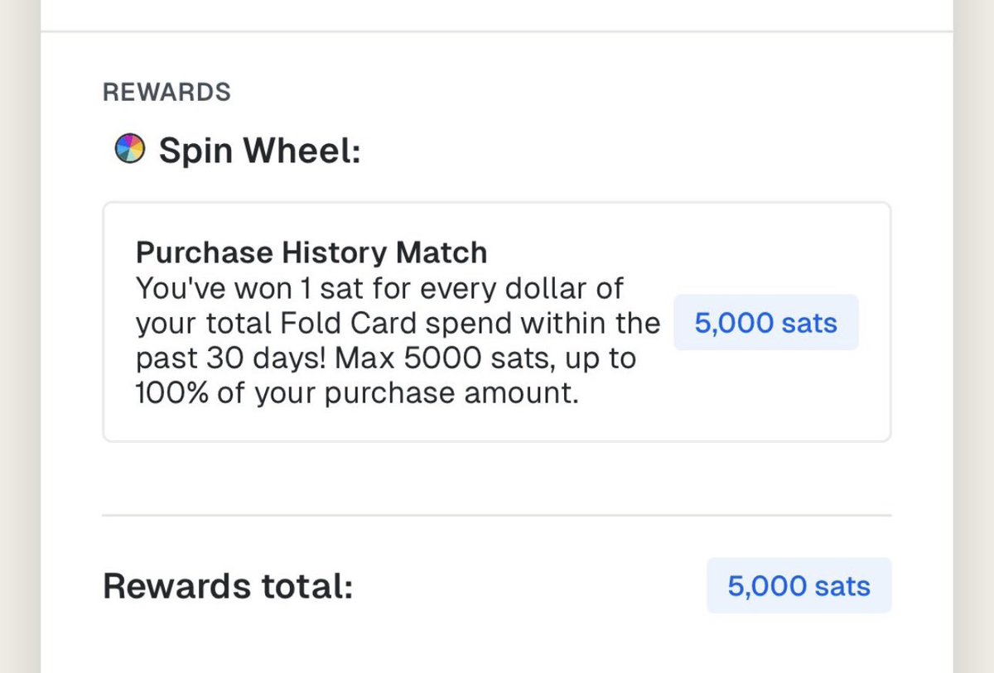Click the "You've won 1 sat" text line
Image resolution: width=994 pixels, height=673 pixels.
(x=248, y=289)
